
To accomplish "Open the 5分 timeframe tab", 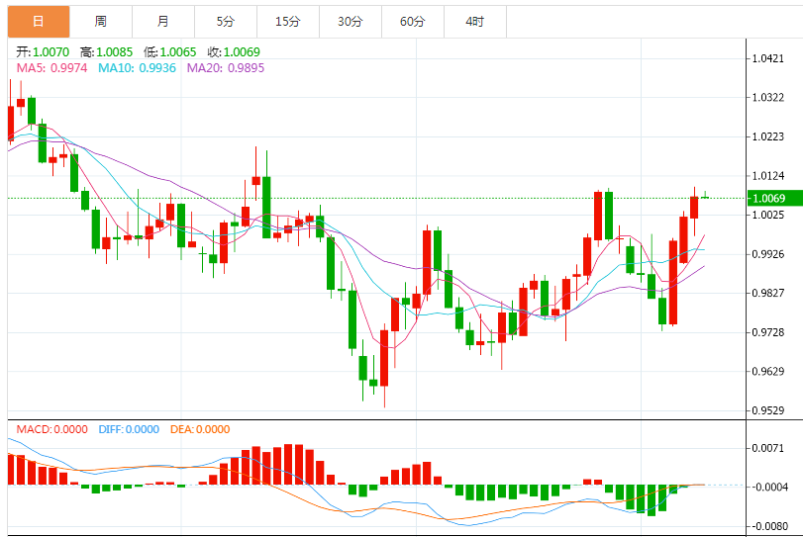I will [226, 22].
